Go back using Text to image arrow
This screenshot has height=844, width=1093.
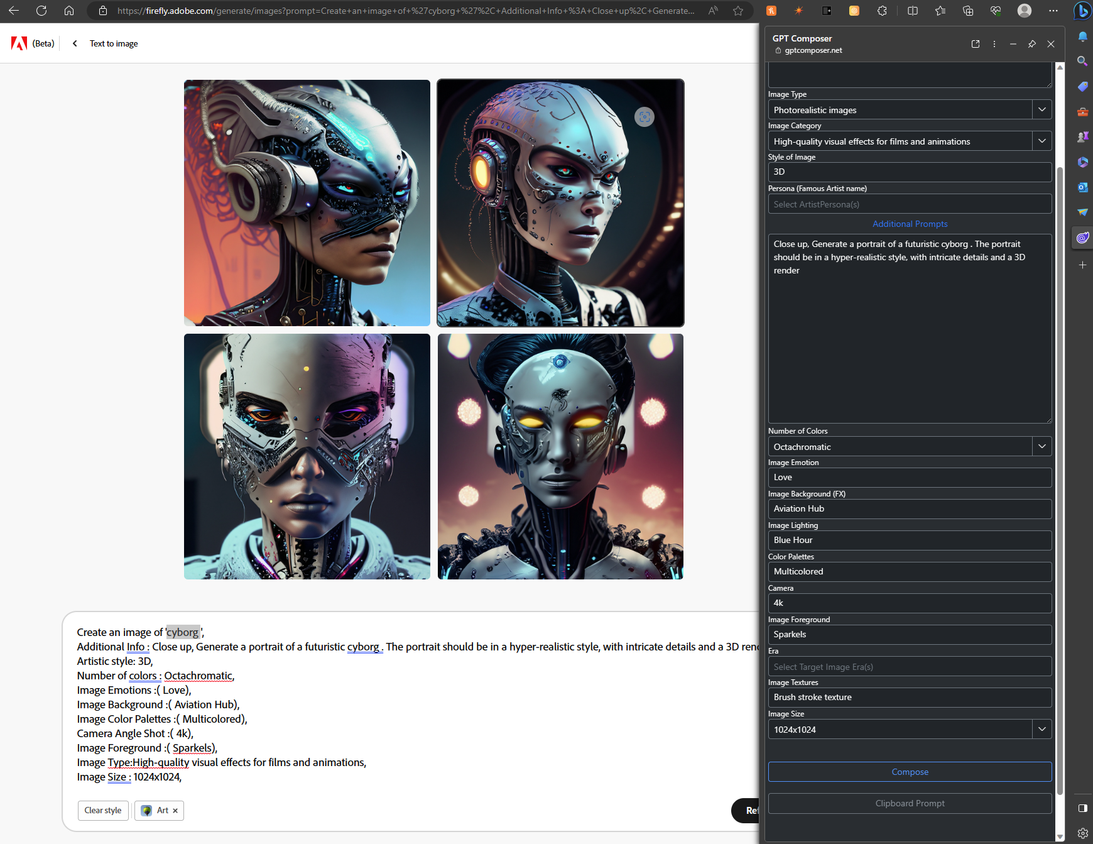coord(75,43)
